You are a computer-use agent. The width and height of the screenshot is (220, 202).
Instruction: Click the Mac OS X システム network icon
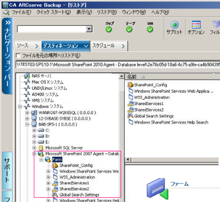tap(27, 82)
